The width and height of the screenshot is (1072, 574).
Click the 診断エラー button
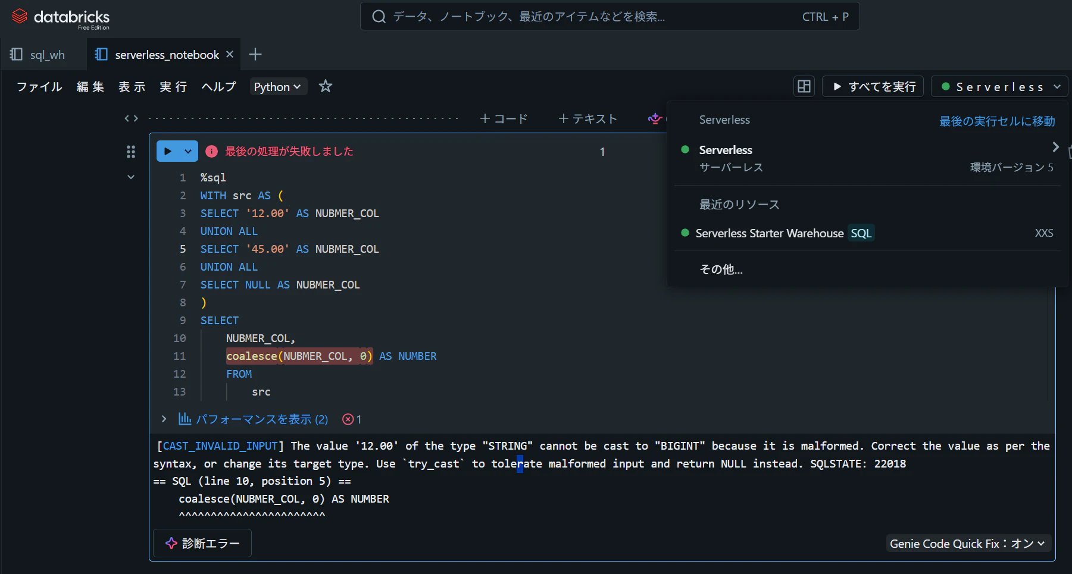tap(202, 543)
